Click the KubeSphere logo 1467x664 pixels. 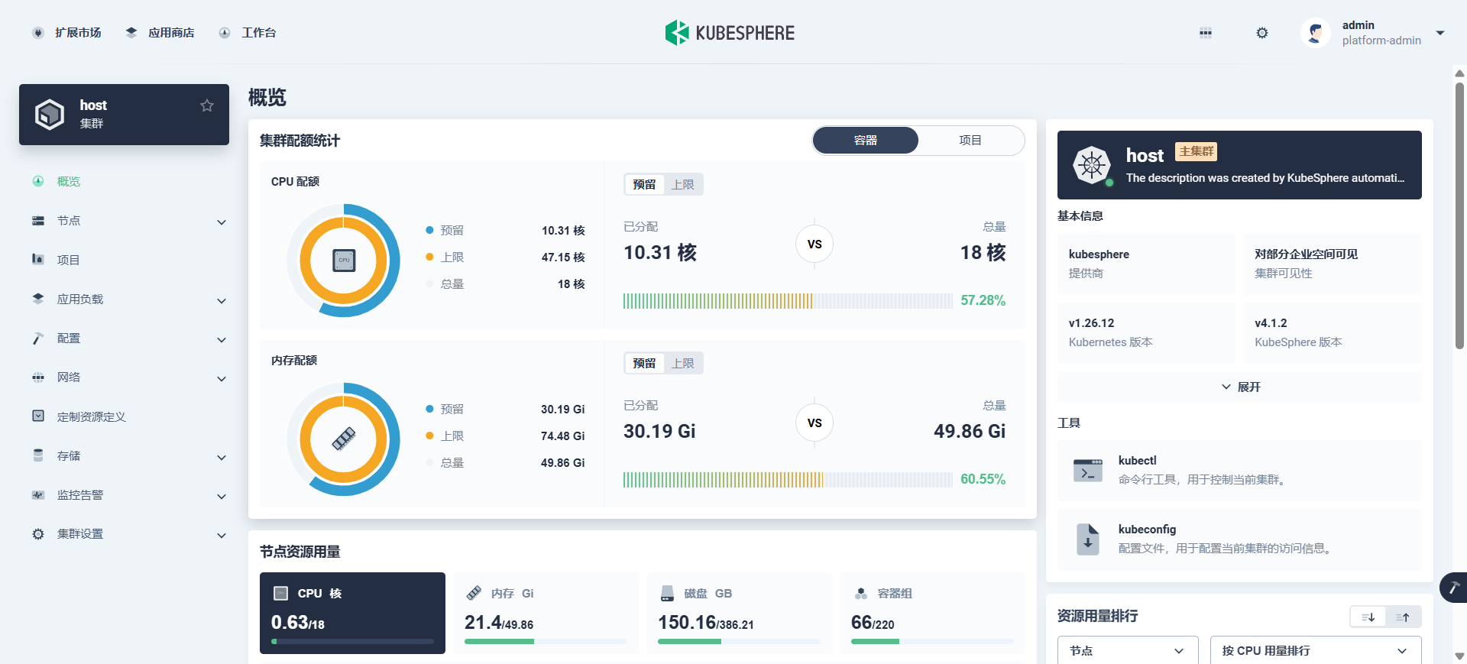click(x=730, y=33)
